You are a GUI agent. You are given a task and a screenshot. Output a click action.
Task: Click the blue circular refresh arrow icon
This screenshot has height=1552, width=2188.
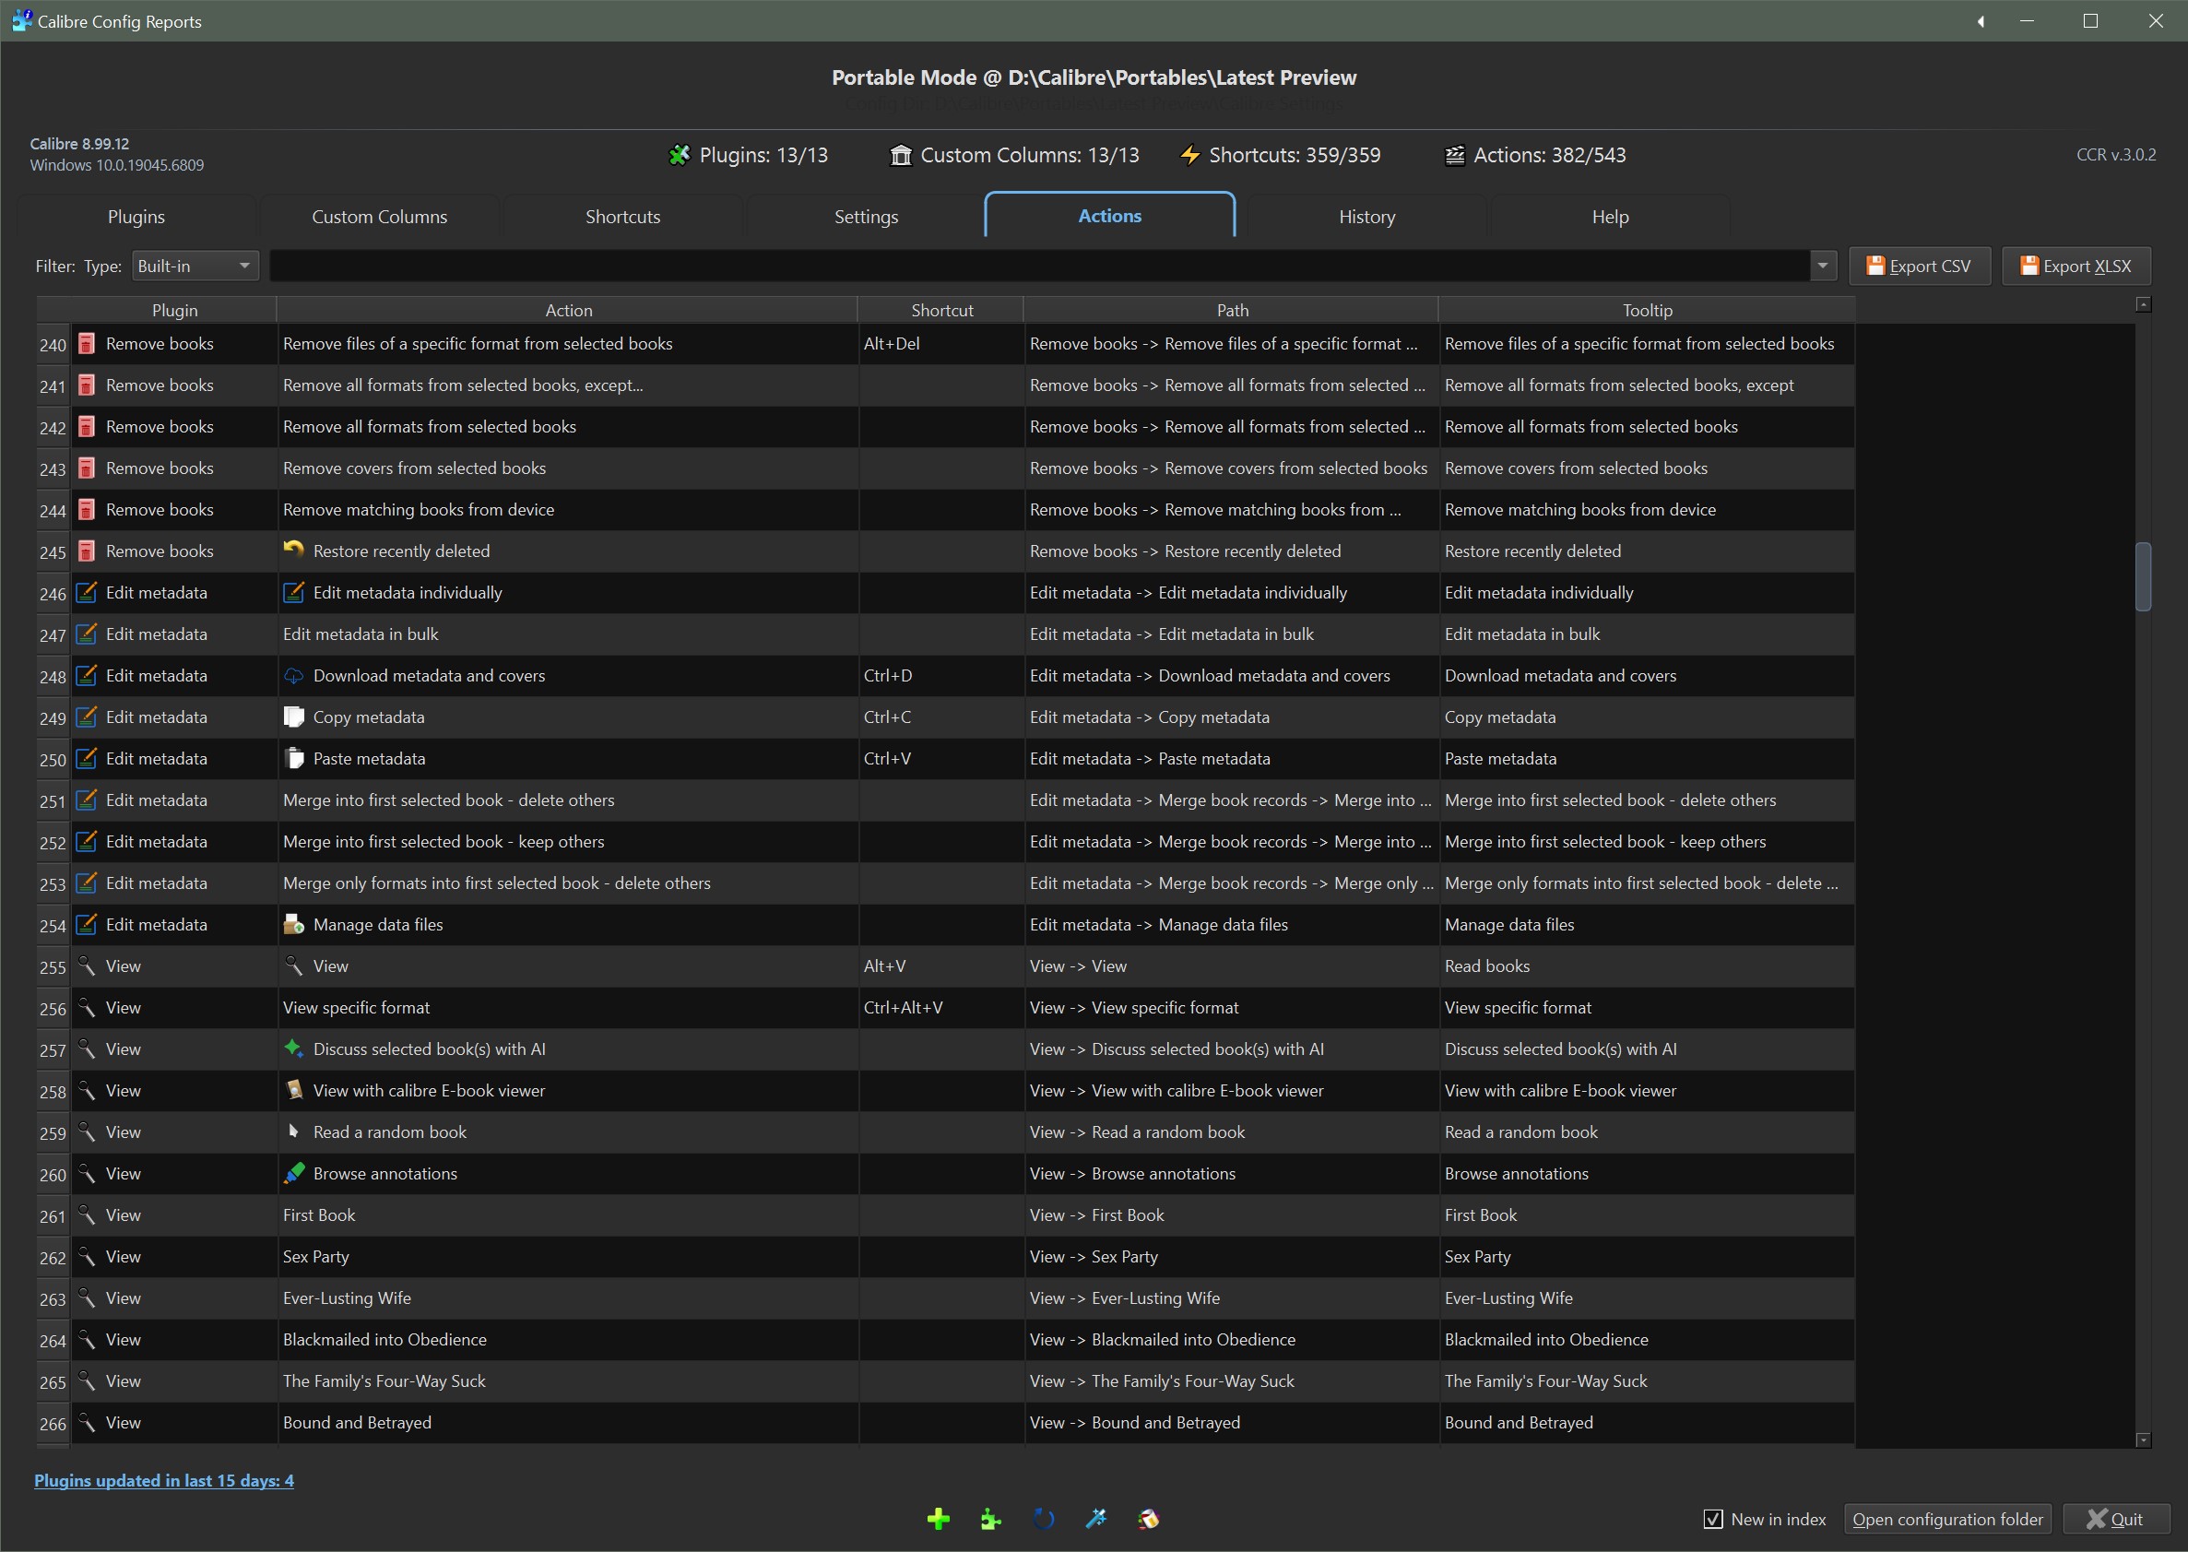pos(1044,1519)
